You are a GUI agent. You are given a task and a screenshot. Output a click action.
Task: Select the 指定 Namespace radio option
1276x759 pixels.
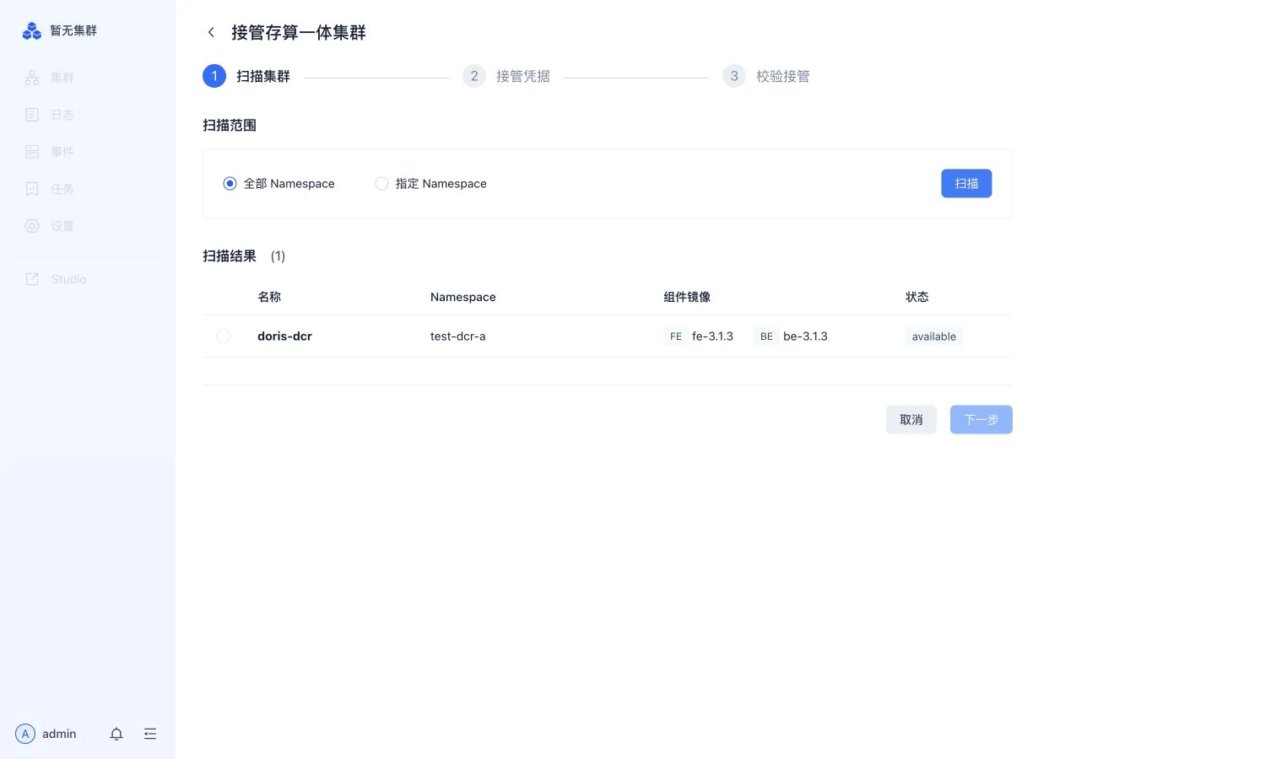(x=430, y=183)
